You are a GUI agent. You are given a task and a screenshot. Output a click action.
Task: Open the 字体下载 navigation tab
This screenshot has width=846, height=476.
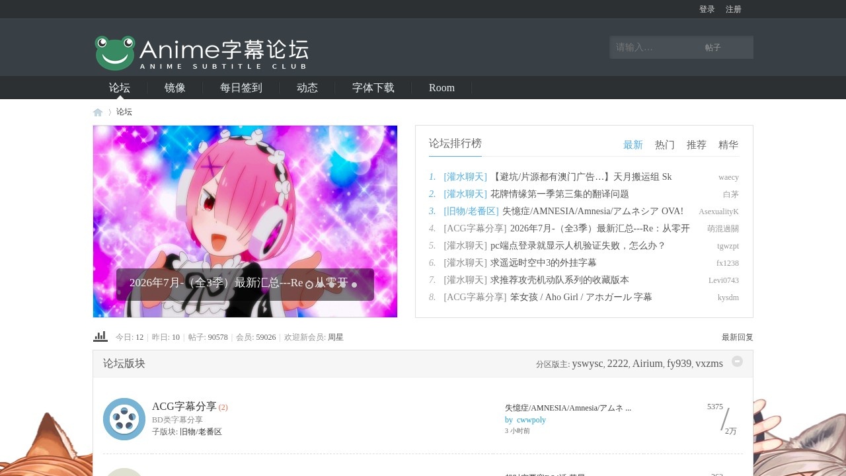tap(373, 88)
